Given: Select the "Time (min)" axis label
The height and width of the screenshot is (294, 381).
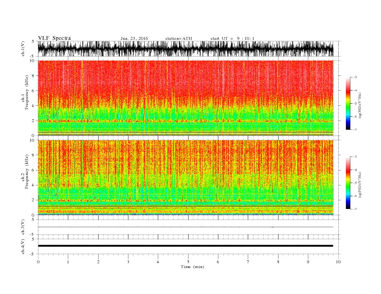Looking at the screenshot, I should tap(192, 267).
